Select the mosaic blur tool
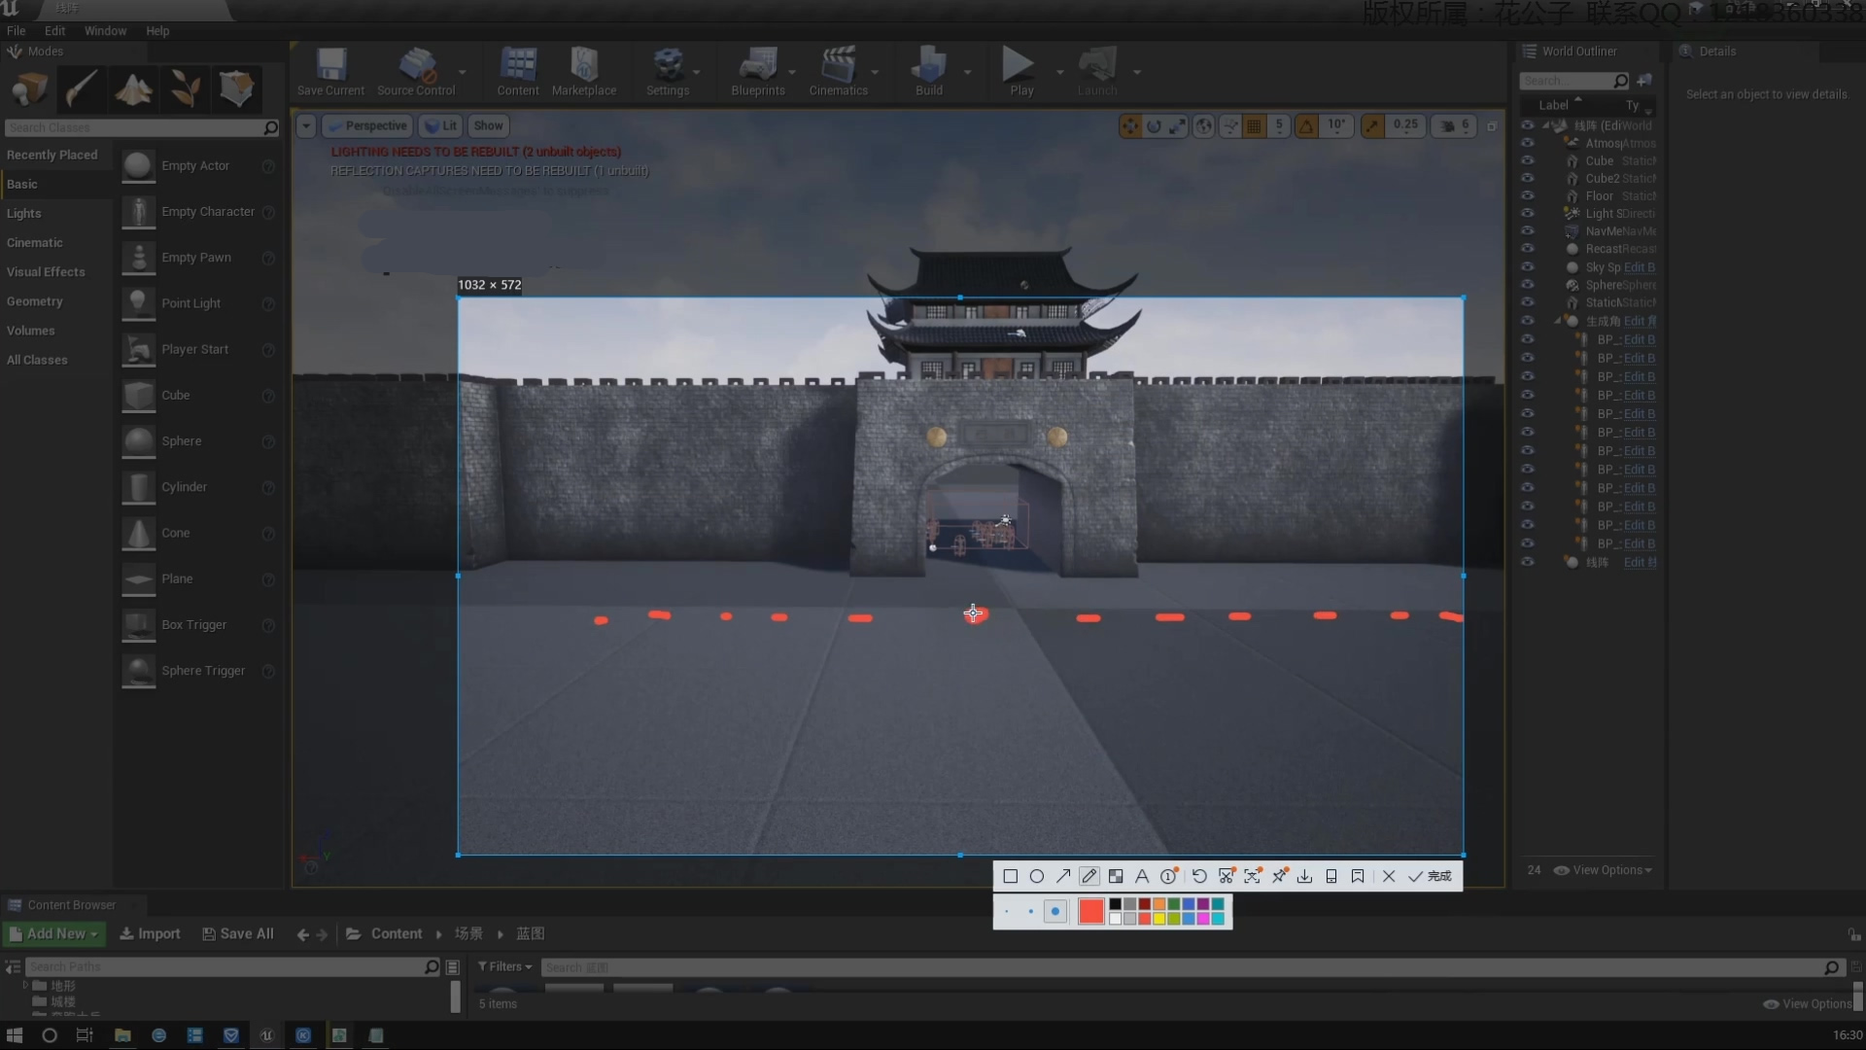1866x1050 pixels. coord(1116,877)
